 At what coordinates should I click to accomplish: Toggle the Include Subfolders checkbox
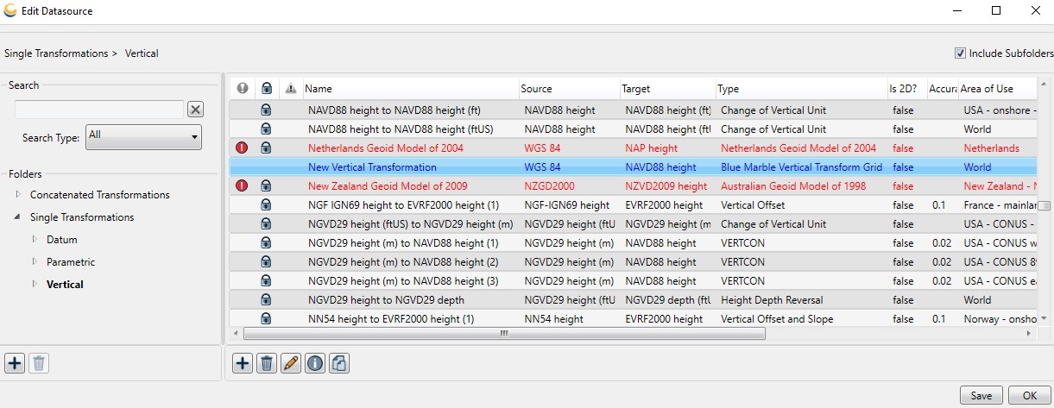tap(960, 53)
